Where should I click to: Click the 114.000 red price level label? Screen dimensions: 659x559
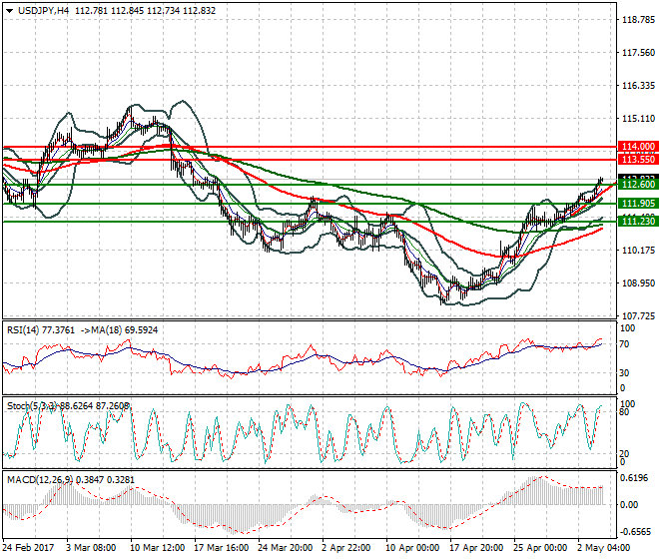[x=638, y=147]
